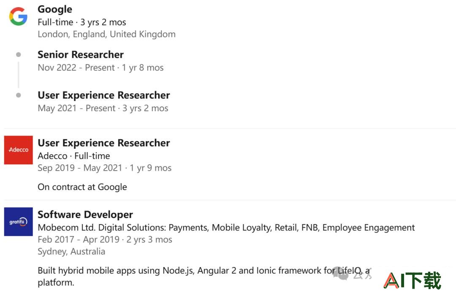456x292 pixels.
Task: Click the 'Built hybrid mobile apps' description text
Action: click(204, 276)
